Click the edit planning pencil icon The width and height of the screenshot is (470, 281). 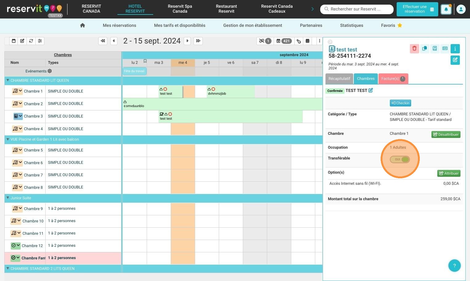click(22, 41)
